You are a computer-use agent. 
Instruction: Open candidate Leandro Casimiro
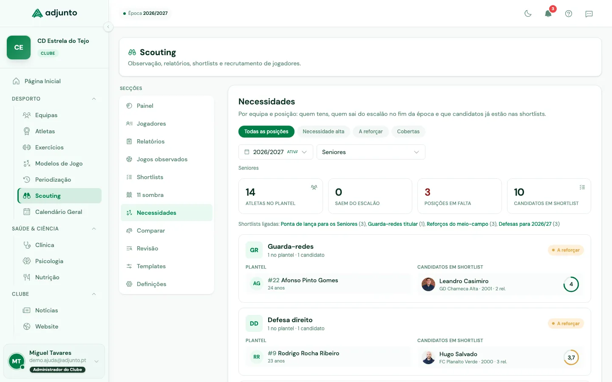click(501, 284)
